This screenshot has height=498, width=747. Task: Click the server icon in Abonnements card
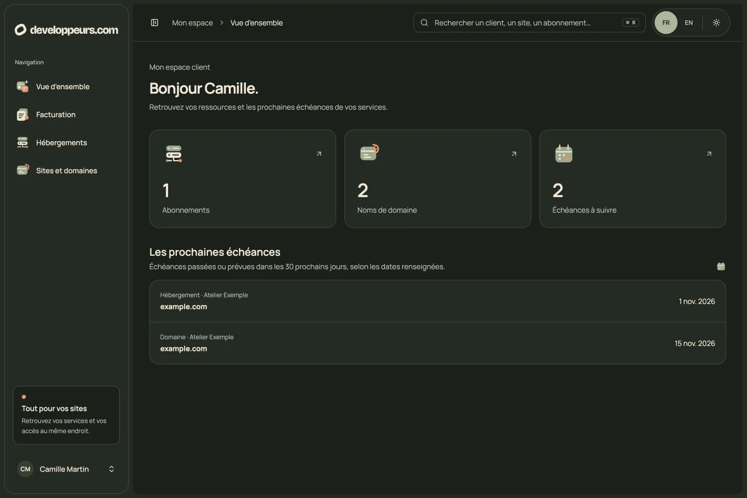[x=173, y=154]
